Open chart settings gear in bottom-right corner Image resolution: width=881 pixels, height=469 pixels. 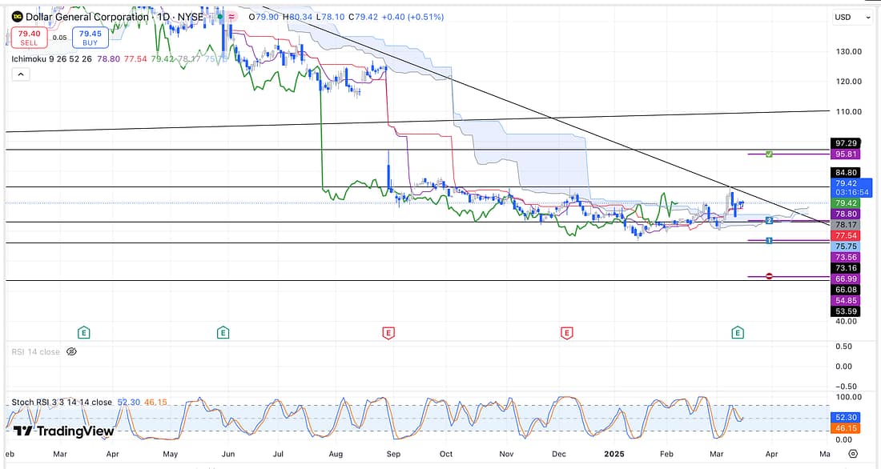853,453
